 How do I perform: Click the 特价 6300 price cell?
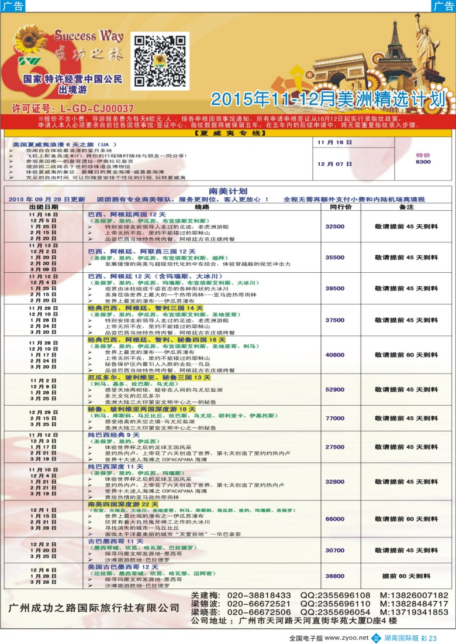coord(423,159)
